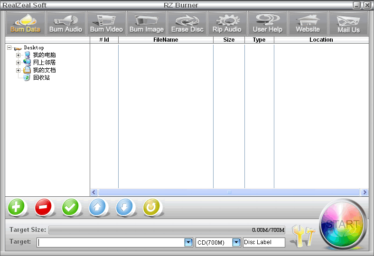Open settings via wrench and hammer icon
374x256 pixels.
tap(302, 236)
